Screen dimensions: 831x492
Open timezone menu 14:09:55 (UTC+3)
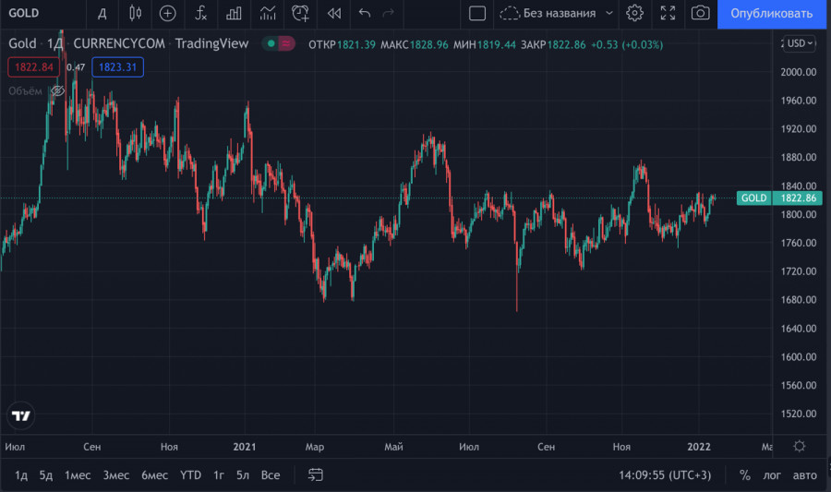[x=665, y=475]
